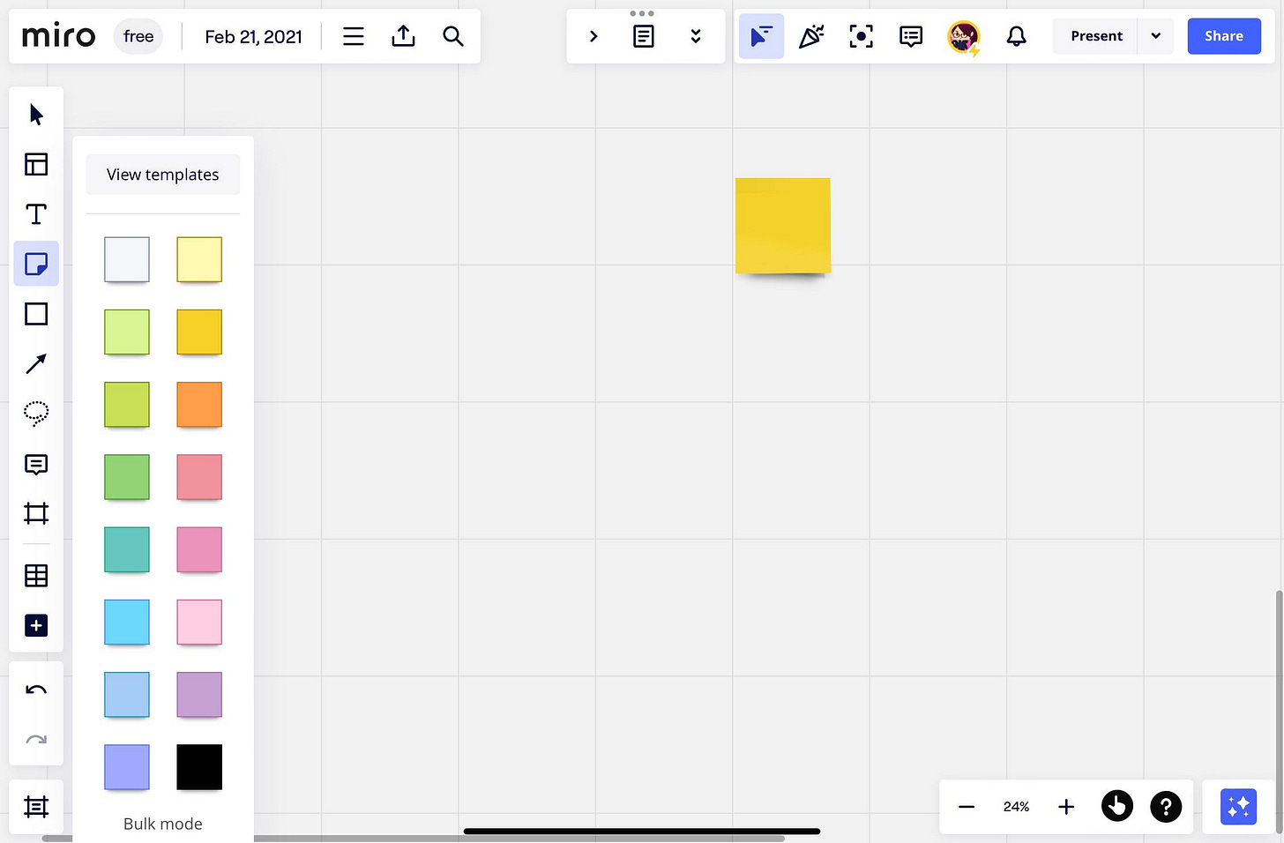
Task: Expand the double-chevron down arrow
Action: 696,36
